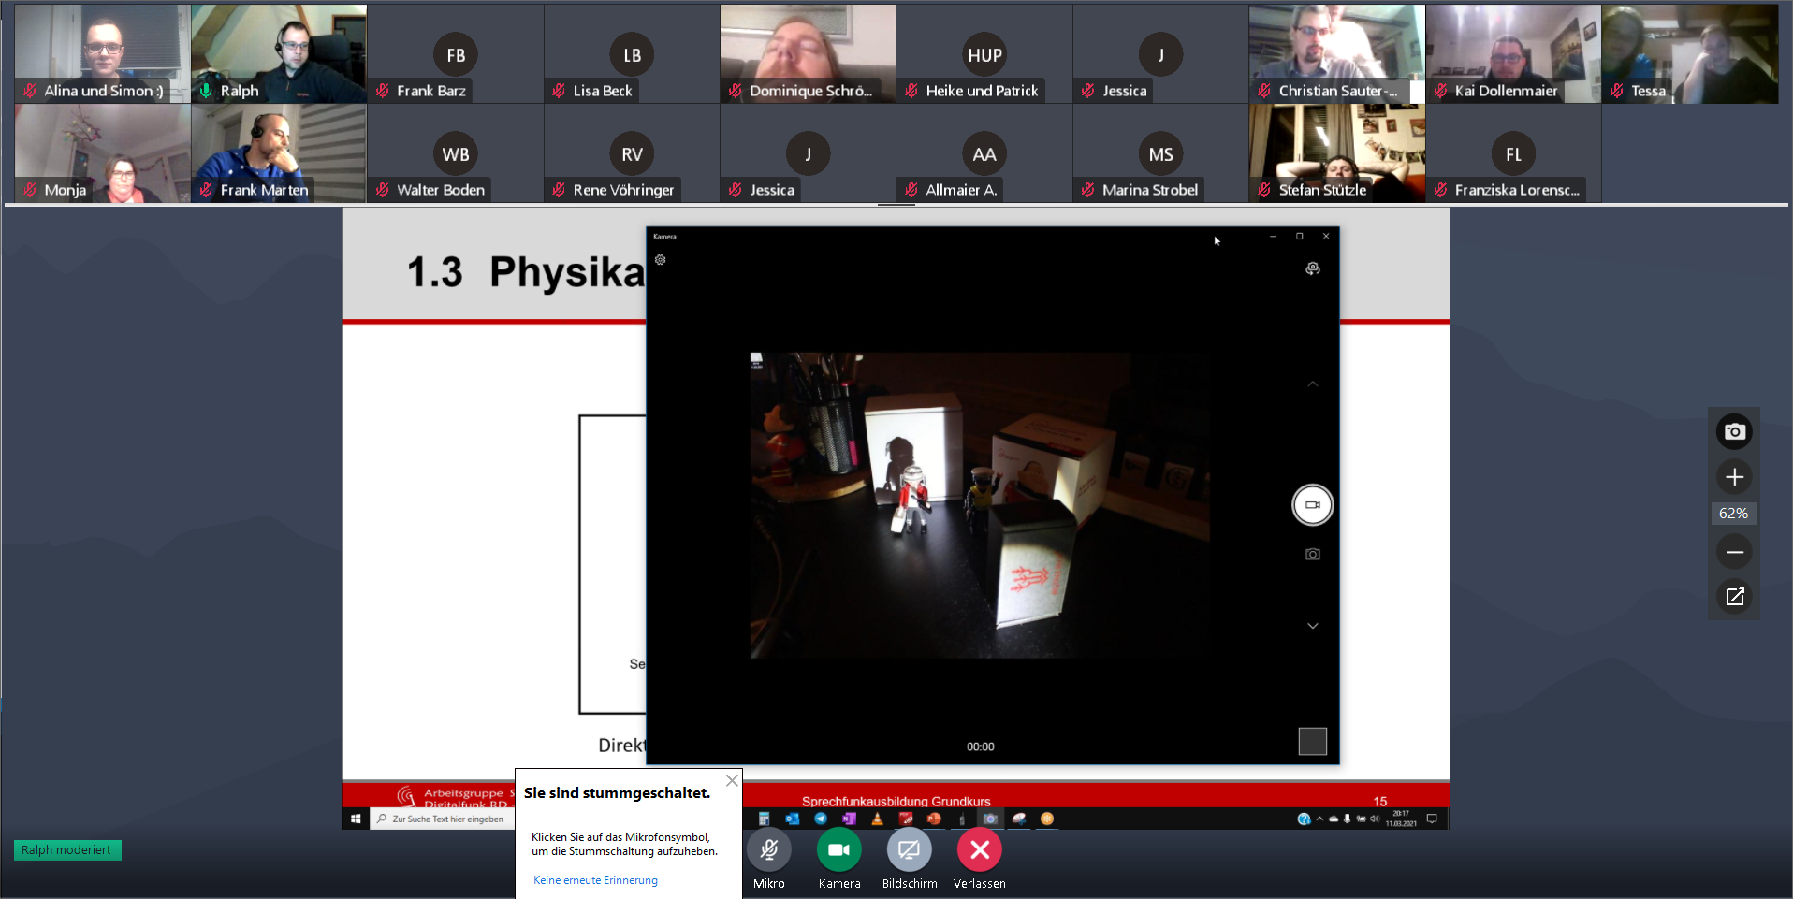
Task: Click 'Keine erneute Erinnerung' link
Action: tap(595, 880)
